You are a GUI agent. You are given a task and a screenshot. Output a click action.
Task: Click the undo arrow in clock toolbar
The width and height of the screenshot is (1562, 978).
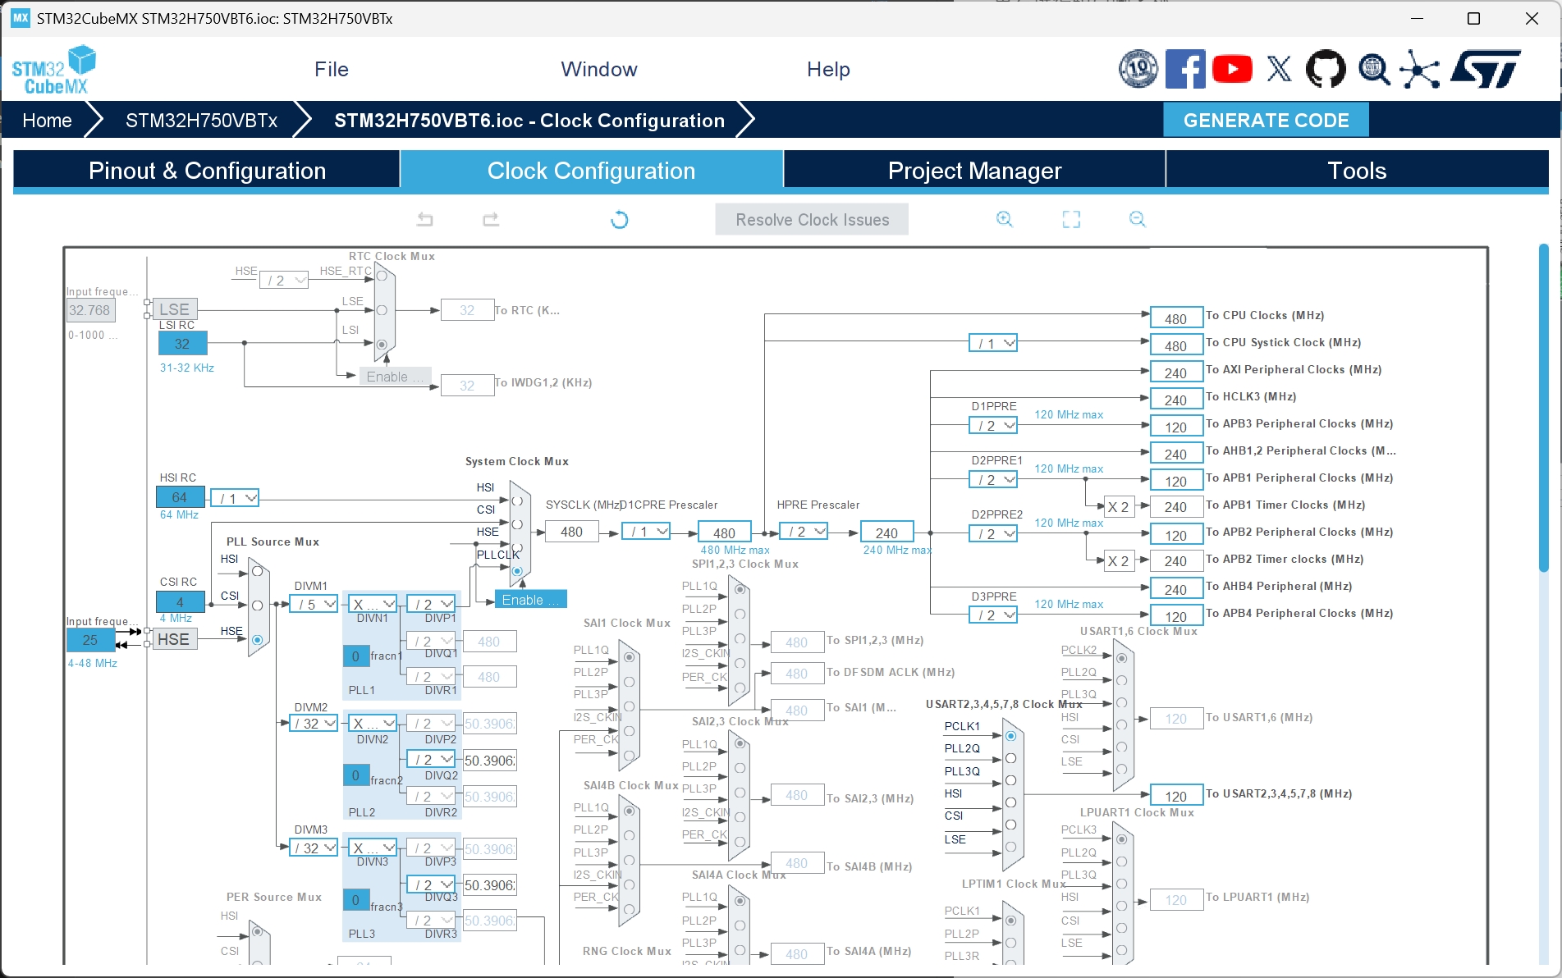(x=425, y=219)
